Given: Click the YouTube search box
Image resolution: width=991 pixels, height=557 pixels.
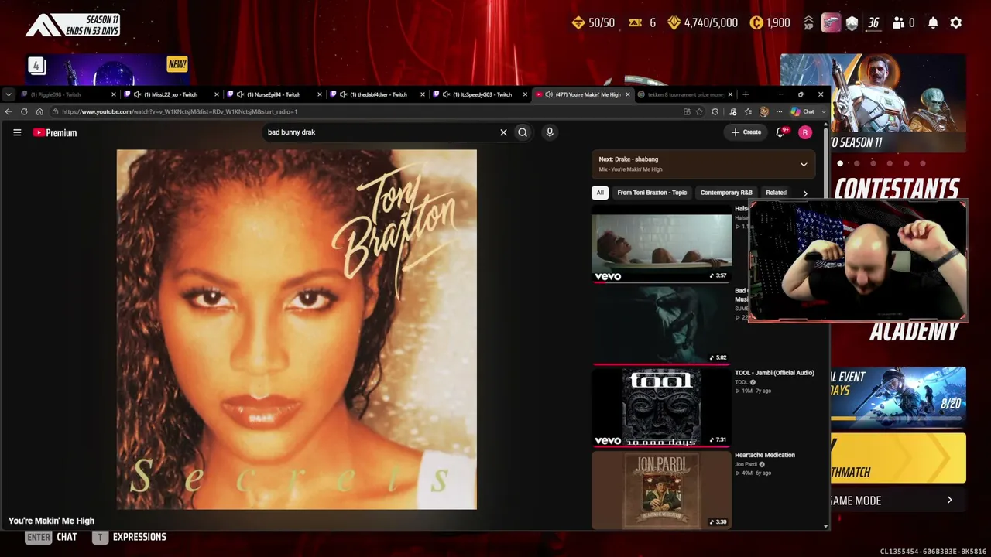Looking at the screenshot, I should (x=379, y=132).
